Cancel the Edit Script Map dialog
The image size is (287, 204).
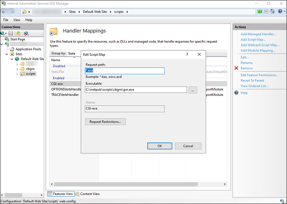188,146
